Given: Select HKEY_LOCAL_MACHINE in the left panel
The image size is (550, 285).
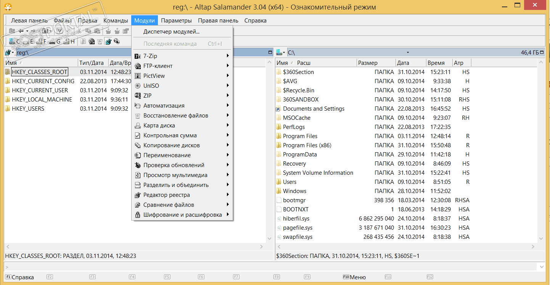Looking at the screenshot, I should (42, 100).
